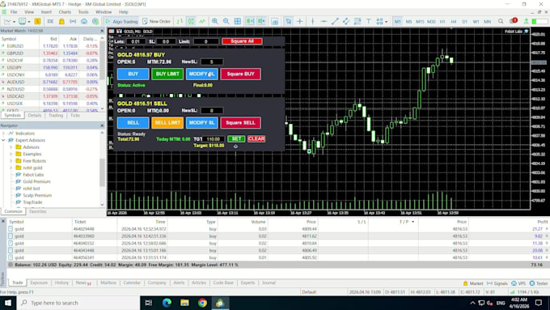Select the crosshair tool
This screenshot has width=550, height=310.
pyautogui.click(x=300, y=21)
